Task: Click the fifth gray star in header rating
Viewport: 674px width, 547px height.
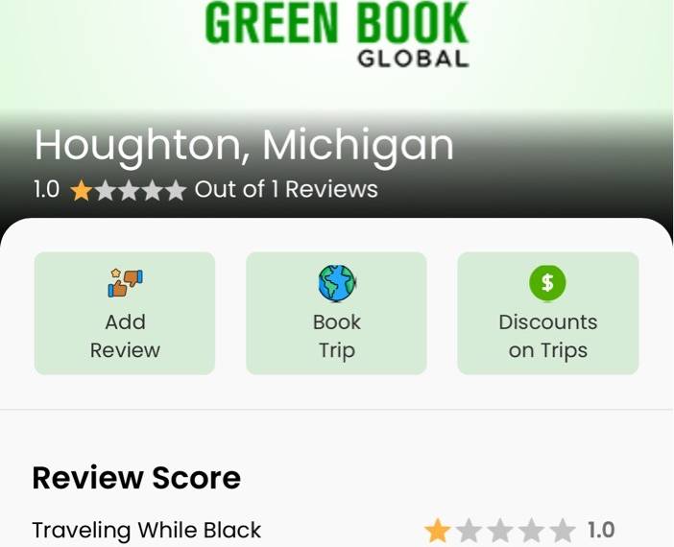Action: click(176, 190)
